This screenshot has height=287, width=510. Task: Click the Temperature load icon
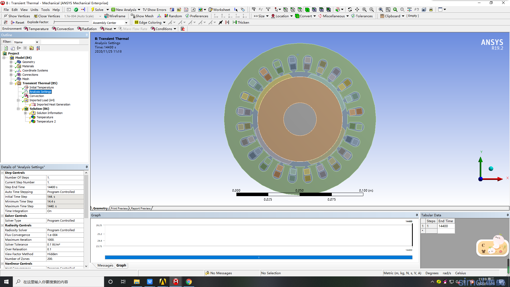point(26,29)
